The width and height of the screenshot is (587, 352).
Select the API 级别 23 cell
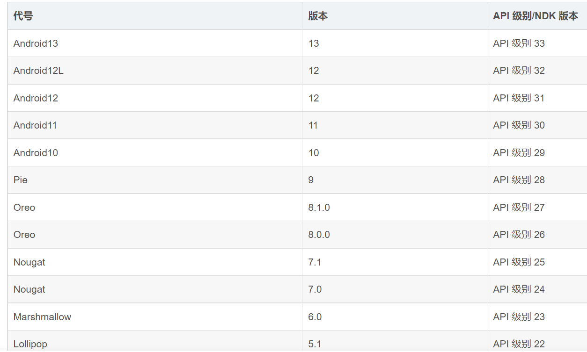click(x=537, y=317)
